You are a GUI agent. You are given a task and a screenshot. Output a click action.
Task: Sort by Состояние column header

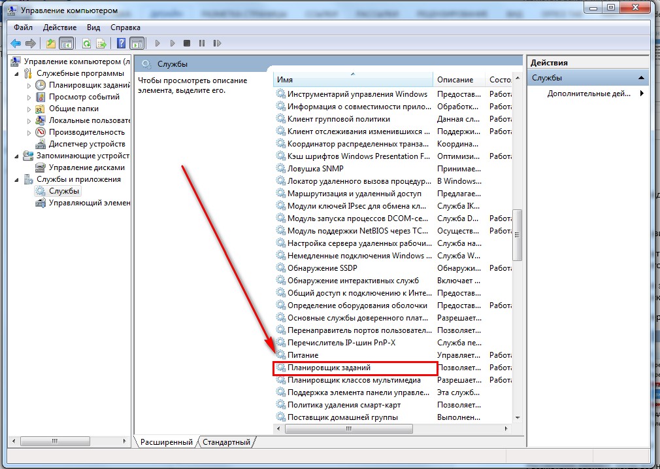pos(499,80)
